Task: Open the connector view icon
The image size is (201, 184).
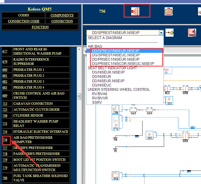Action: point(169,11)
